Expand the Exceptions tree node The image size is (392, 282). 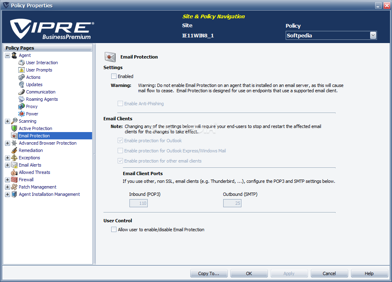pyautogui.click(x=7, y=158)
